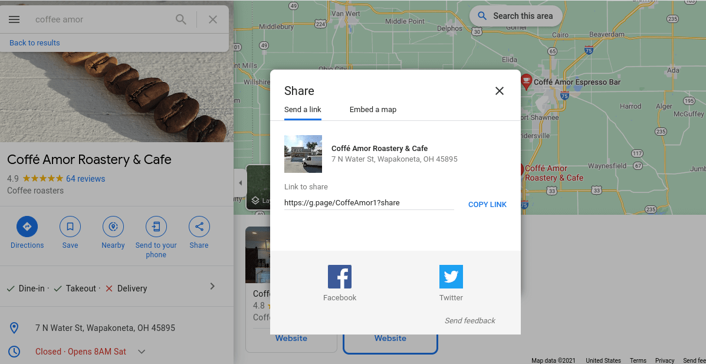The image size is (706, 364).
Task: Go Back to results
Action: pyautogui.click(x=35, y=43)
